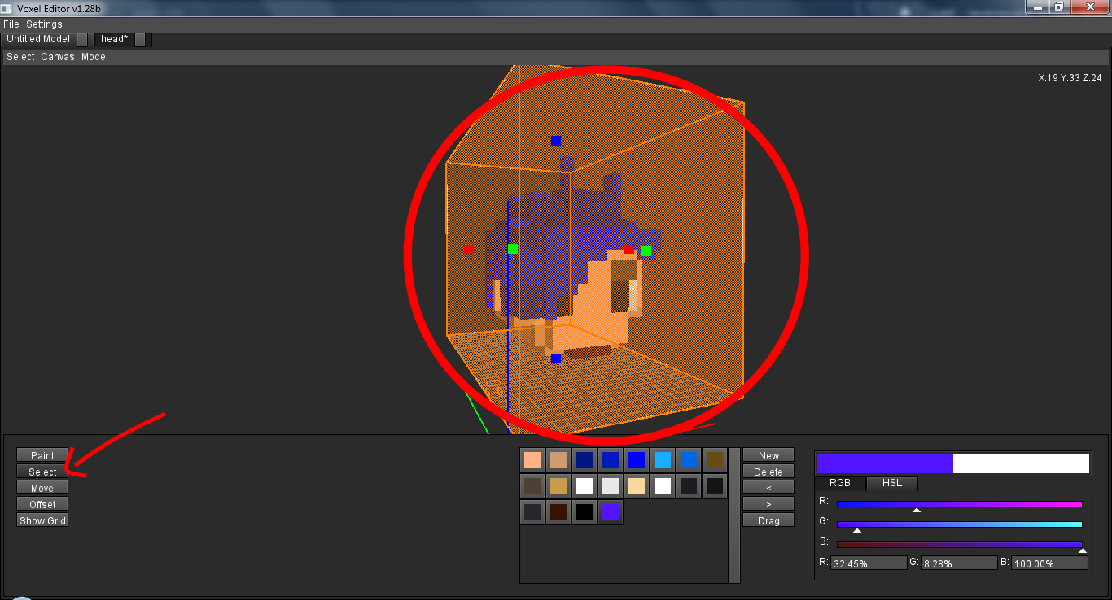Pick the black swatch left of violet
The height and width of the screenshot is (600, 1112).
[x=584, y=512]
